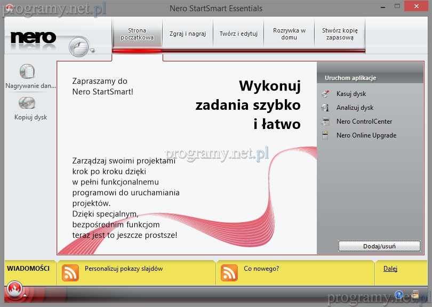The image size is (432, 307).
Task: Open the Personalizuj pokazy slajdów news item
Action: click(124, 269)
